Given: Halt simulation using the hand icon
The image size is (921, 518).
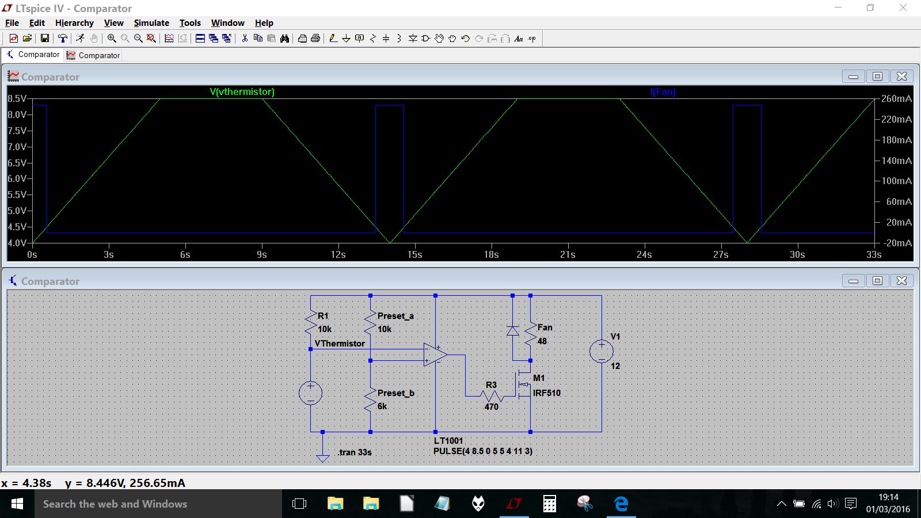Looking at the screenshot, I should (94, 39).
